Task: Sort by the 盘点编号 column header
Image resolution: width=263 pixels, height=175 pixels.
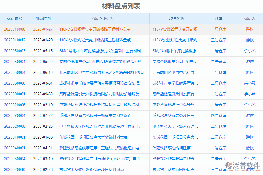Action: click(x=15, y=18)
